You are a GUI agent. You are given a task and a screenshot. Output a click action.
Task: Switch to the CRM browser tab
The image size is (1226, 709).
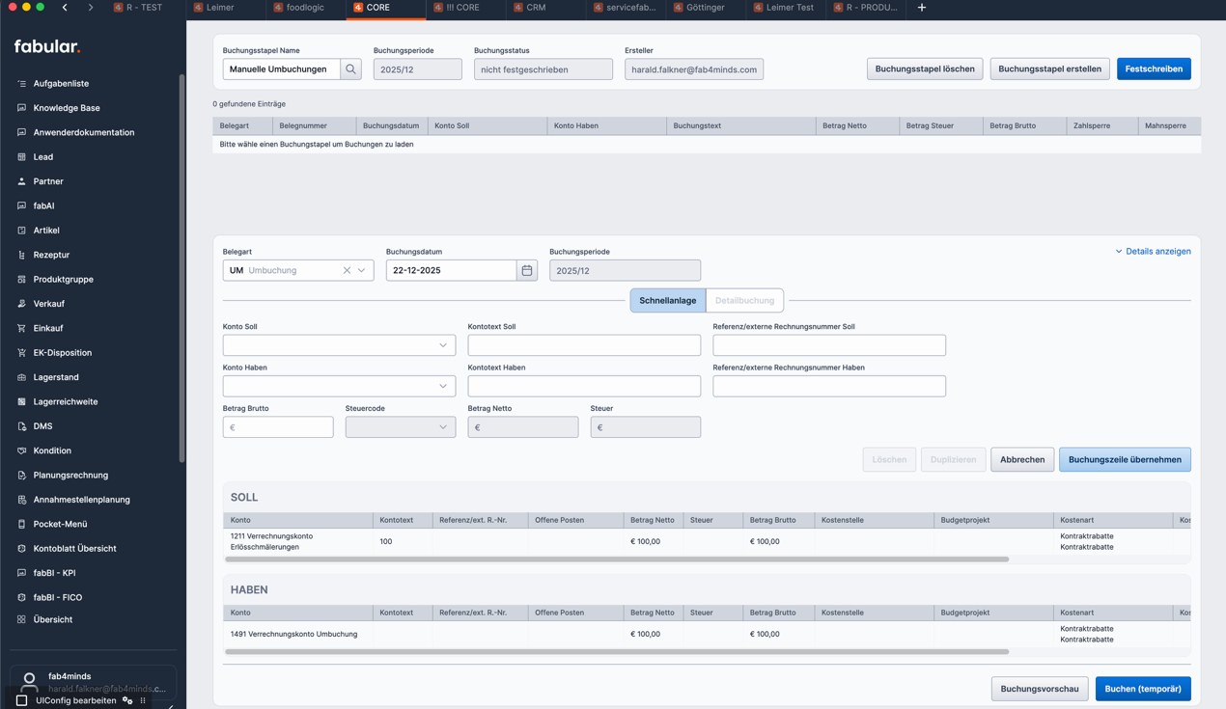pyautogui.click(x=536, y=8)
